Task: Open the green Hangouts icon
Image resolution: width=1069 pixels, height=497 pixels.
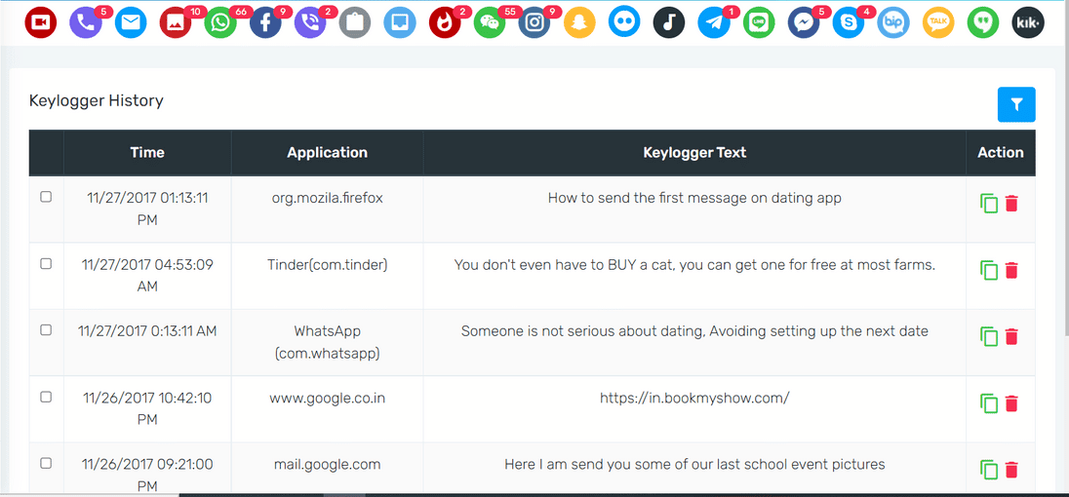Action: [983, 23]
